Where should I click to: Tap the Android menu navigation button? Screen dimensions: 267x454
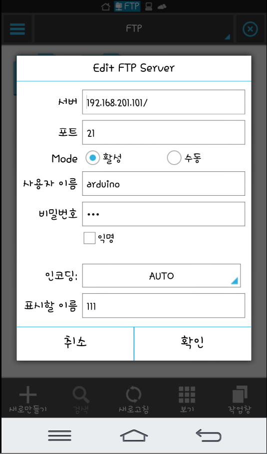click(x=59, y=435)
